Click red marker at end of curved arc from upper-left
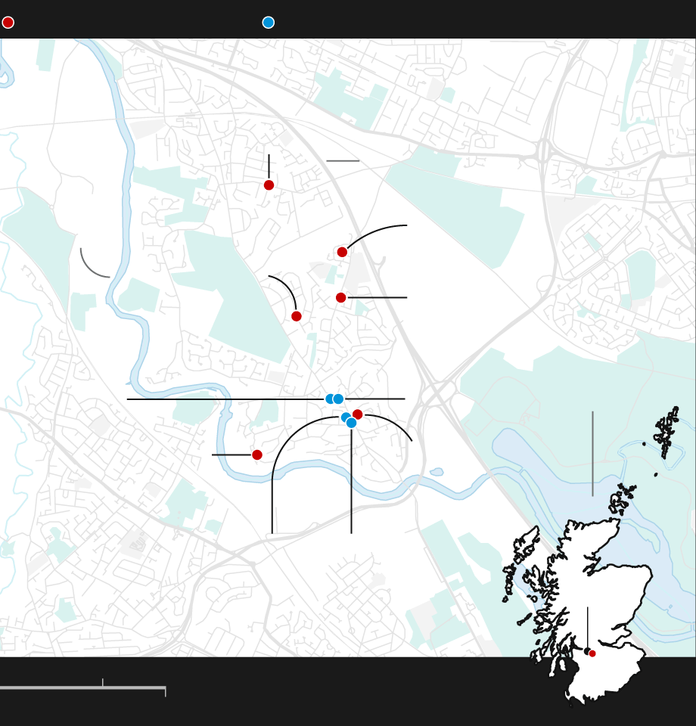Viewport: 696px width, 726px height. (x=297, y=316)
